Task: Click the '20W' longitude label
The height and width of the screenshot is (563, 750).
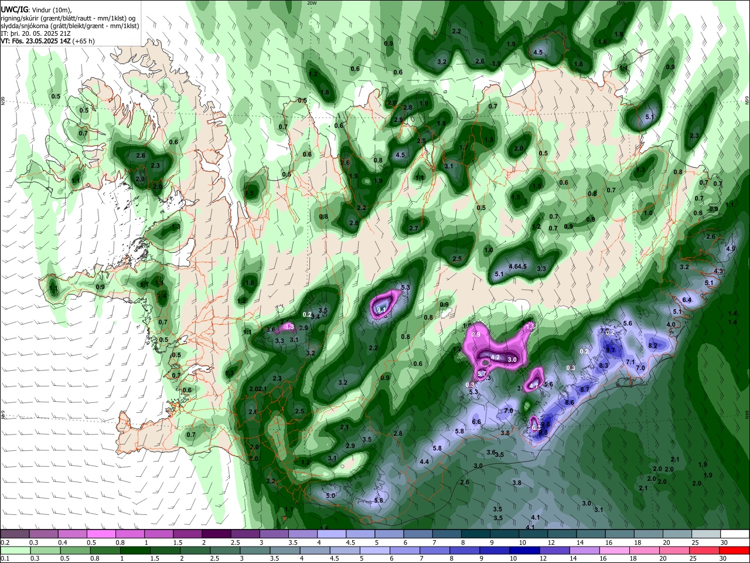Action: tap(312, 3)
